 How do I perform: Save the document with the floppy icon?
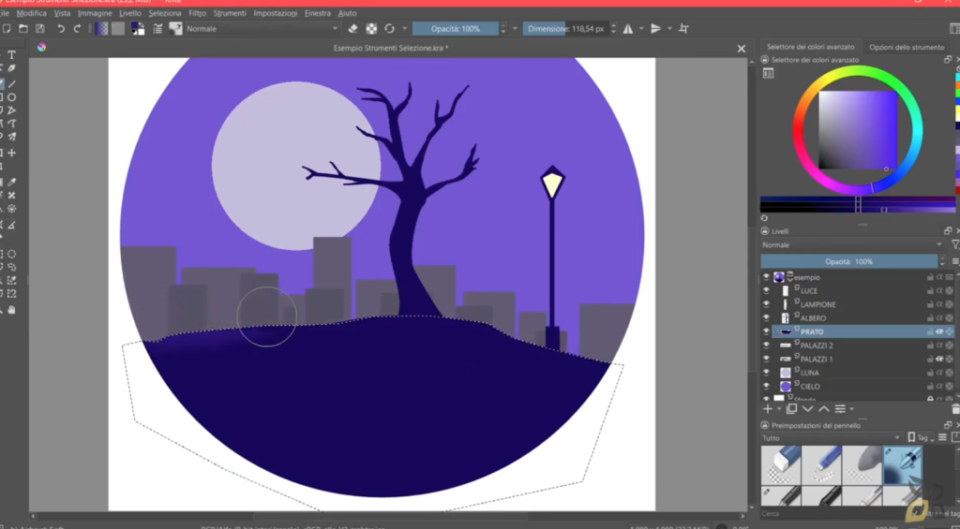click(39, 29)
